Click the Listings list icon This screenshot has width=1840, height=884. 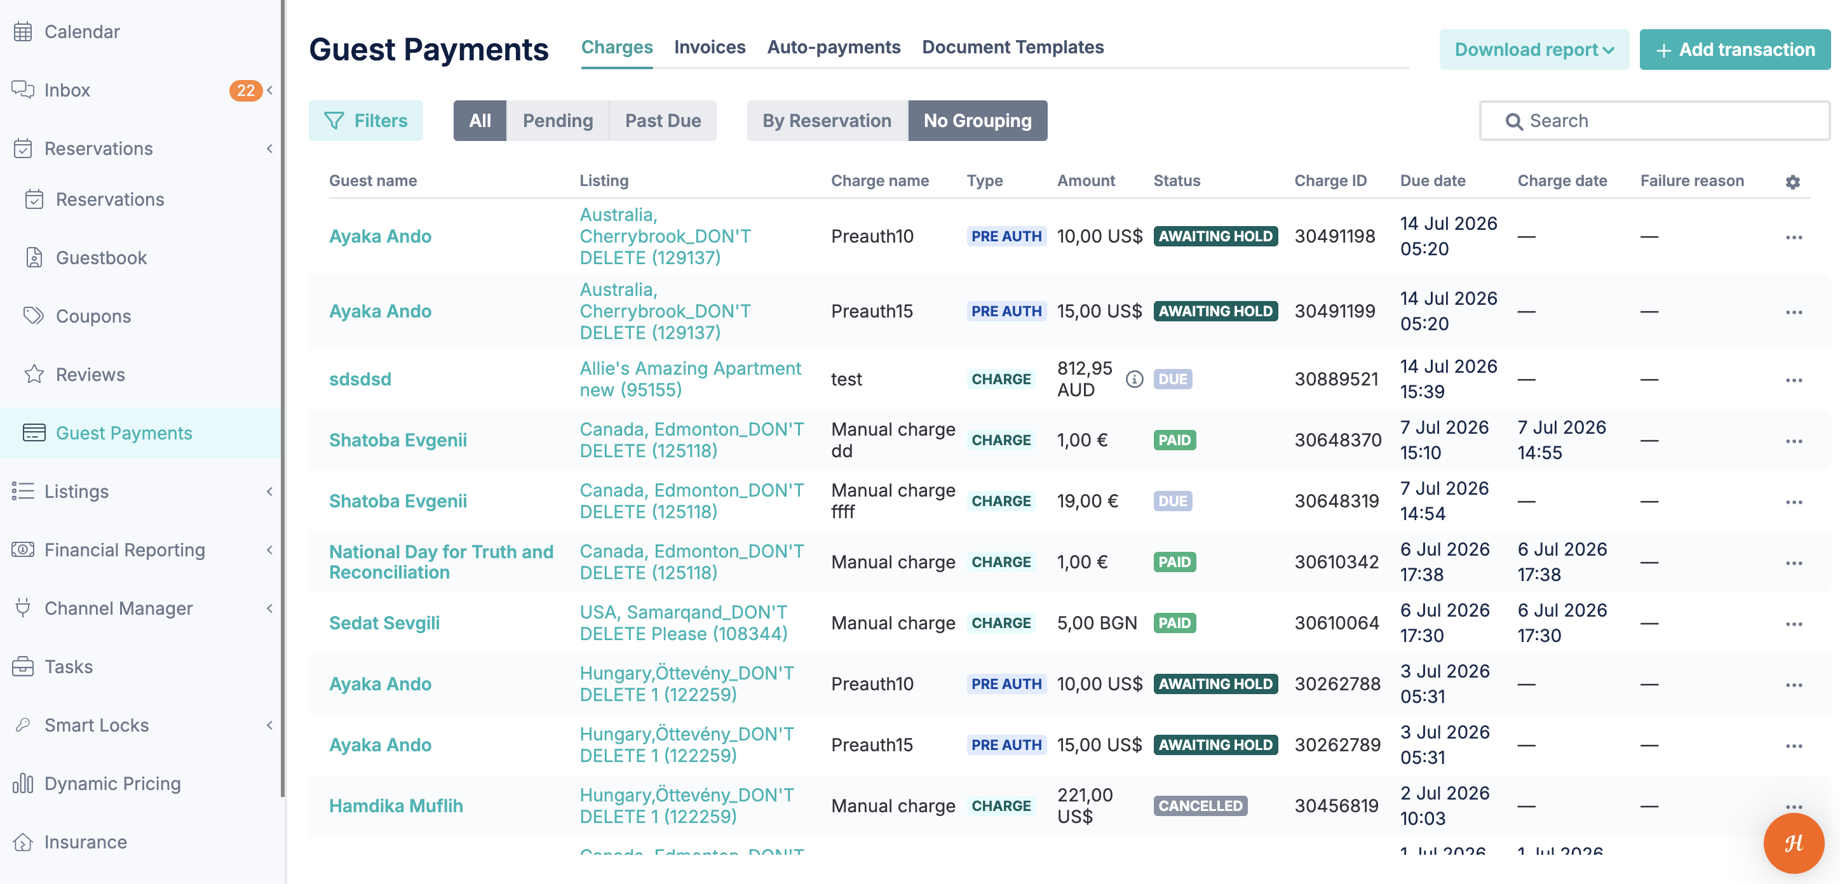(x=23, y=492)
